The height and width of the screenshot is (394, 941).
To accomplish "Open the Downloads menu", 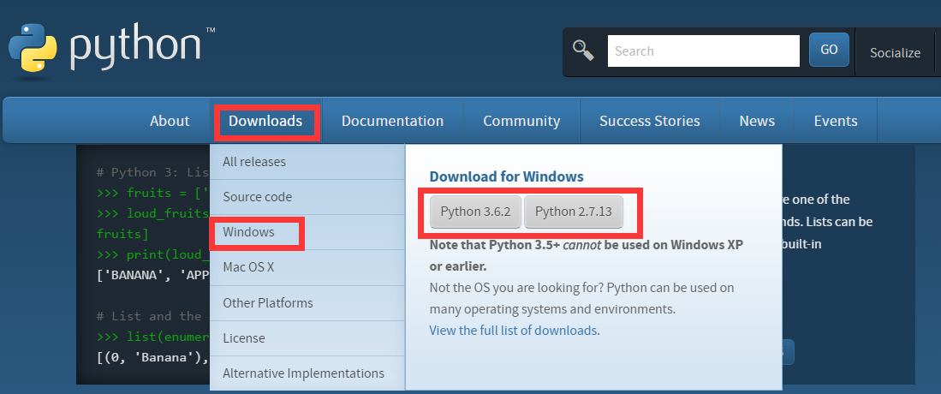I will click(x=265, y=121).
